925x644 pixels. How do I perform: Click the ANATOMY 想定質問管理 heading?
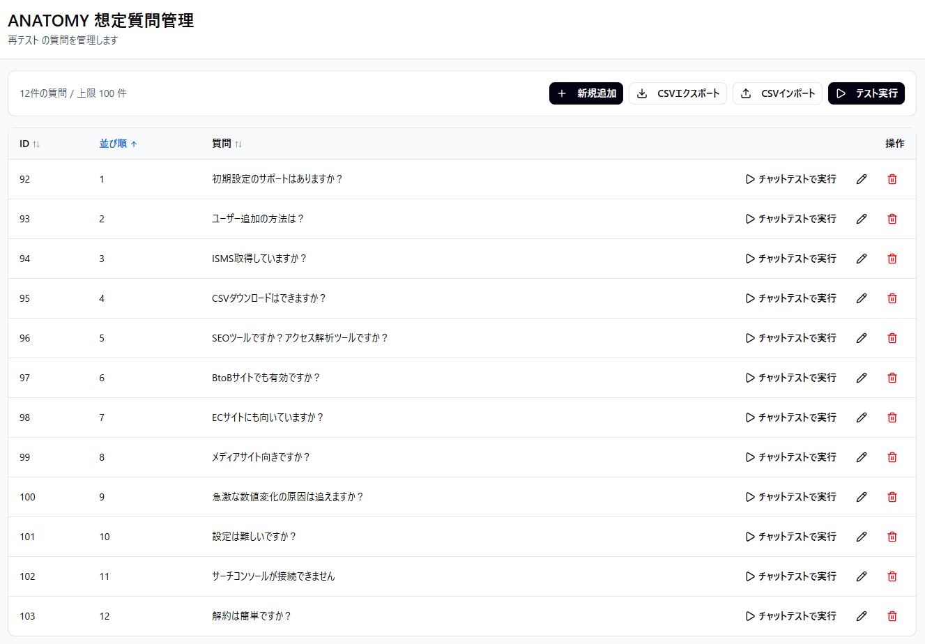pyautogui.click(x=101, y=20)
